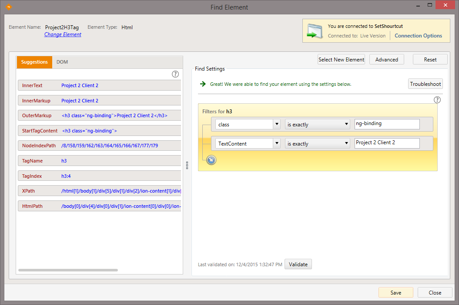Click the add filter round icon
The width and height of the screenshot is (459, 305).
(211, 160)
